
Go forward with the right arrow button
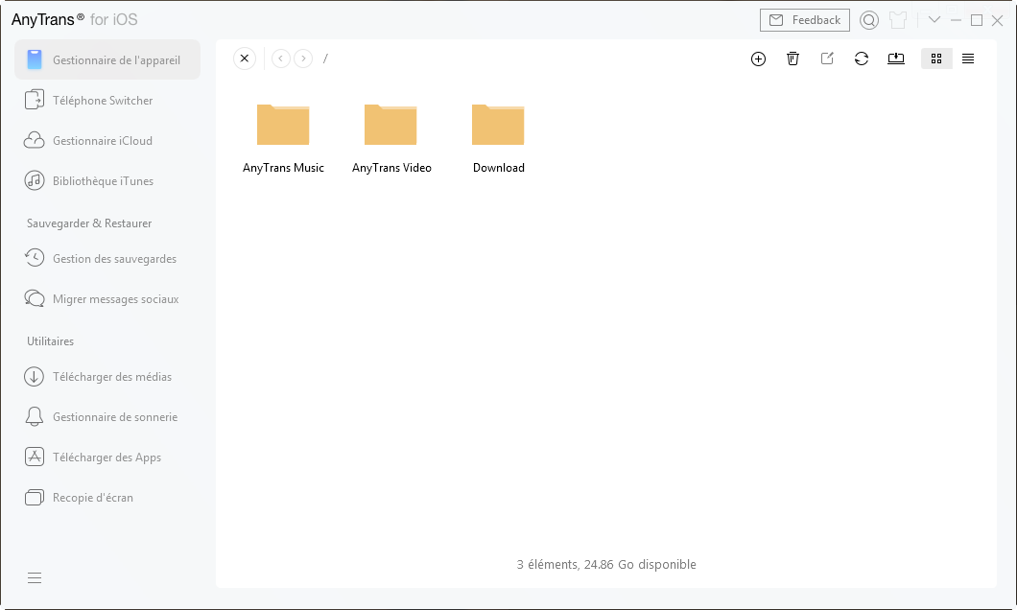point(303,59)
